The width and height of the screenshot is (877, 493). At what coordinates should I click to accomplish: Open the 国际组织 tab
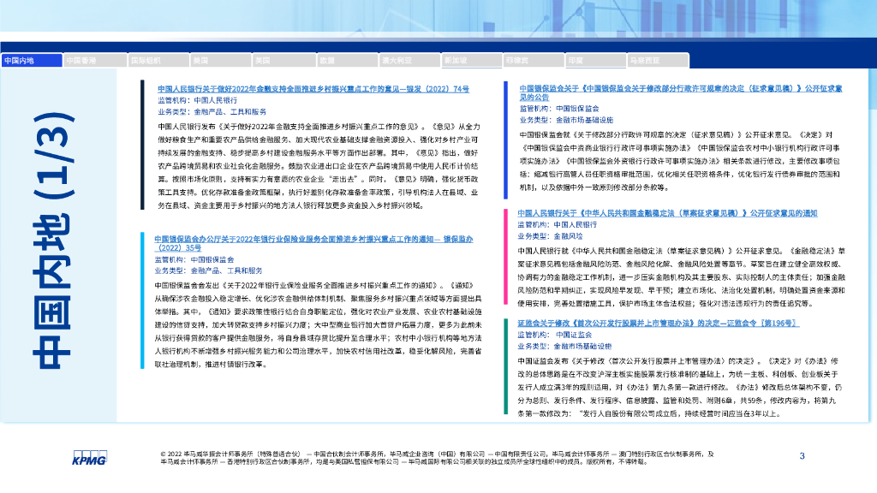tap(158, 61)
